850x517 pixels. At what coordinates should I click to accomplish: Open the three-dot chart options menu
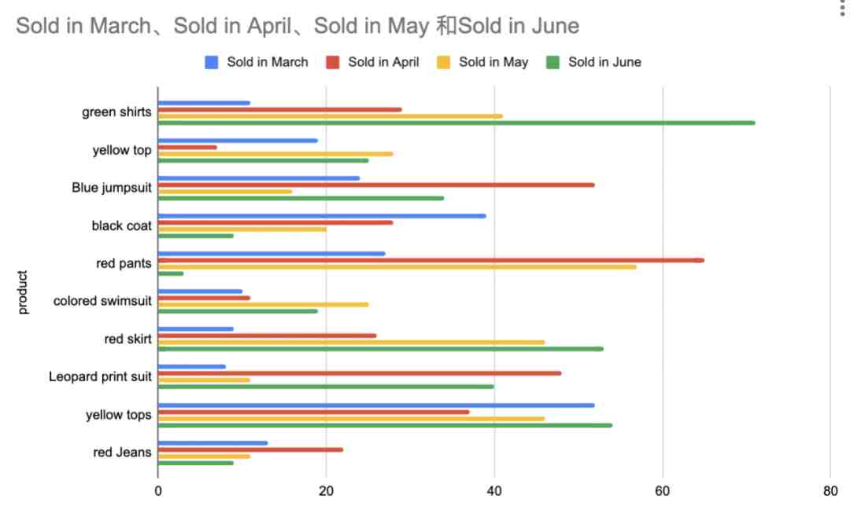(842, 8)
